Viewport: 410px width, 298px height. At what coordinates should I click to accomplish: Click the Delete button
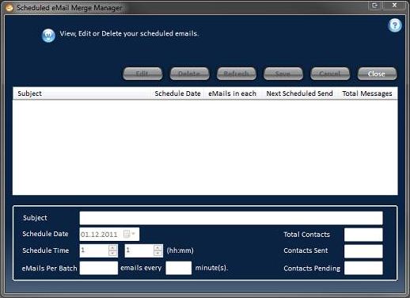(189, 74)
